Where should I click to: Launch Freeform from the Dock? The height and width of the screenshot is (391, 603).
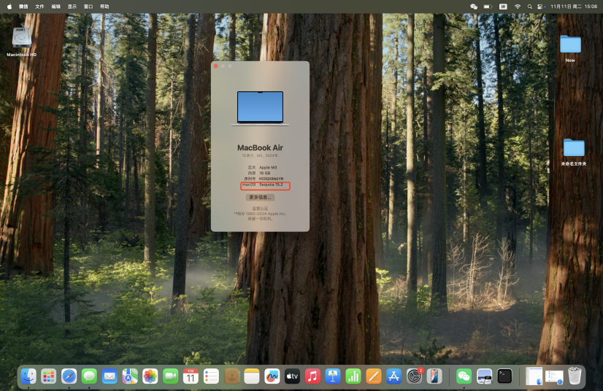tap(272, 376)
